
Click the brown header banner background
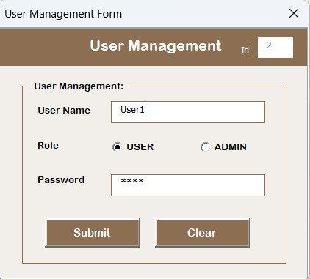click(44, 48)
